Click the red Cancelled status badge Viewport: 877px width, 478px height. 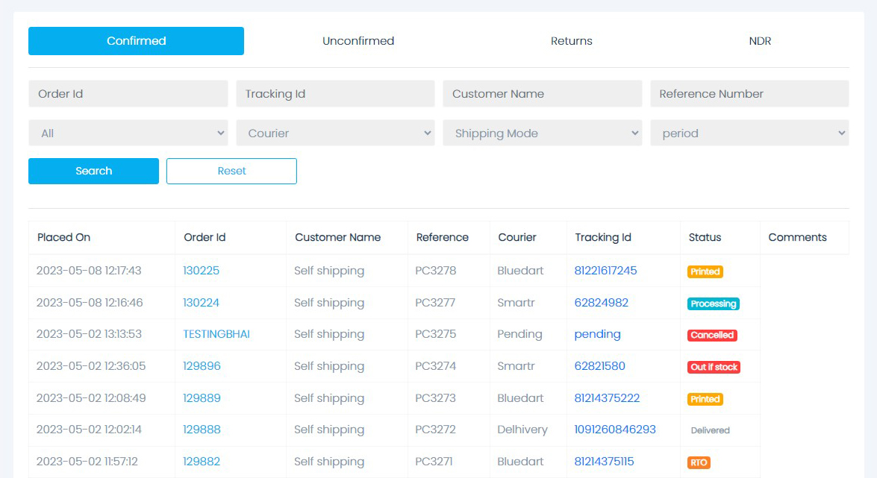coord(712,336)
